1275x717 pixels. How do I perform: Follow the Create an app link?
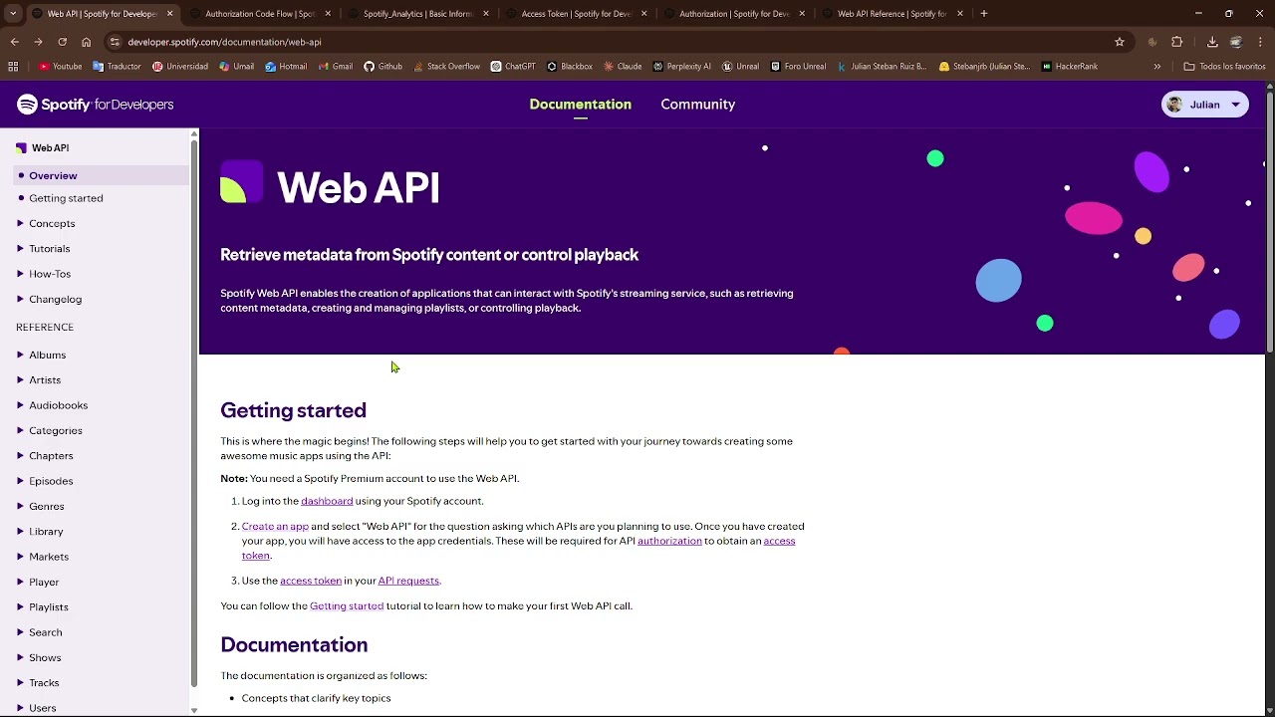tap(275, 526)
